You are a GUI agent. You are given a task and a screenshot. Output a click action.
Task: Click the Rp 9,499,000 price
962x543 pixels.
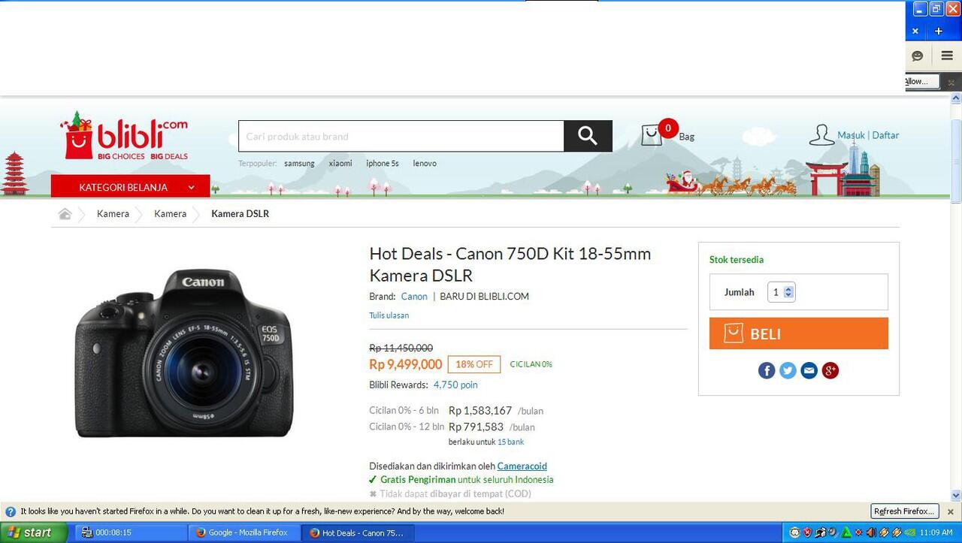click(x=406, y=364)
